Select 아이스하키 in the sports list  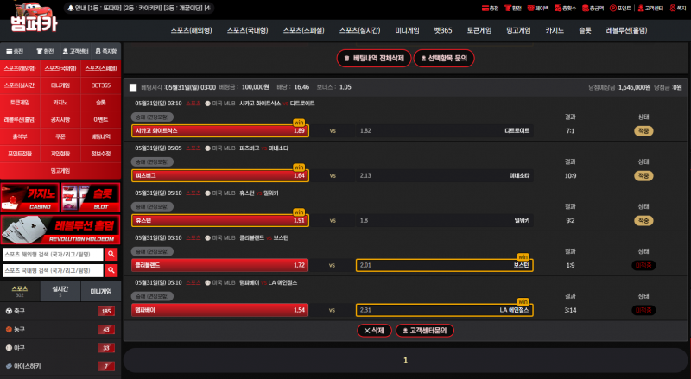coord(60,366)
